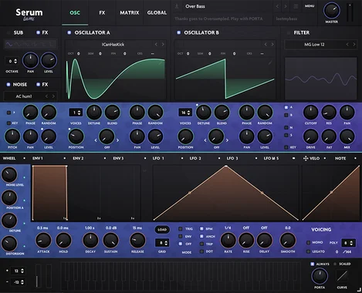
Task: Click left warp-mode arrow of Oscillator A
Action: (96, 140)
